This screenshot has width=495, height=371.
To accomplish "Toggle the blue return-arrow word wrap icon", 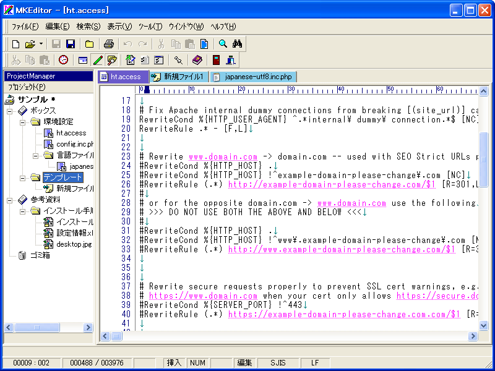I will (83, 60).
